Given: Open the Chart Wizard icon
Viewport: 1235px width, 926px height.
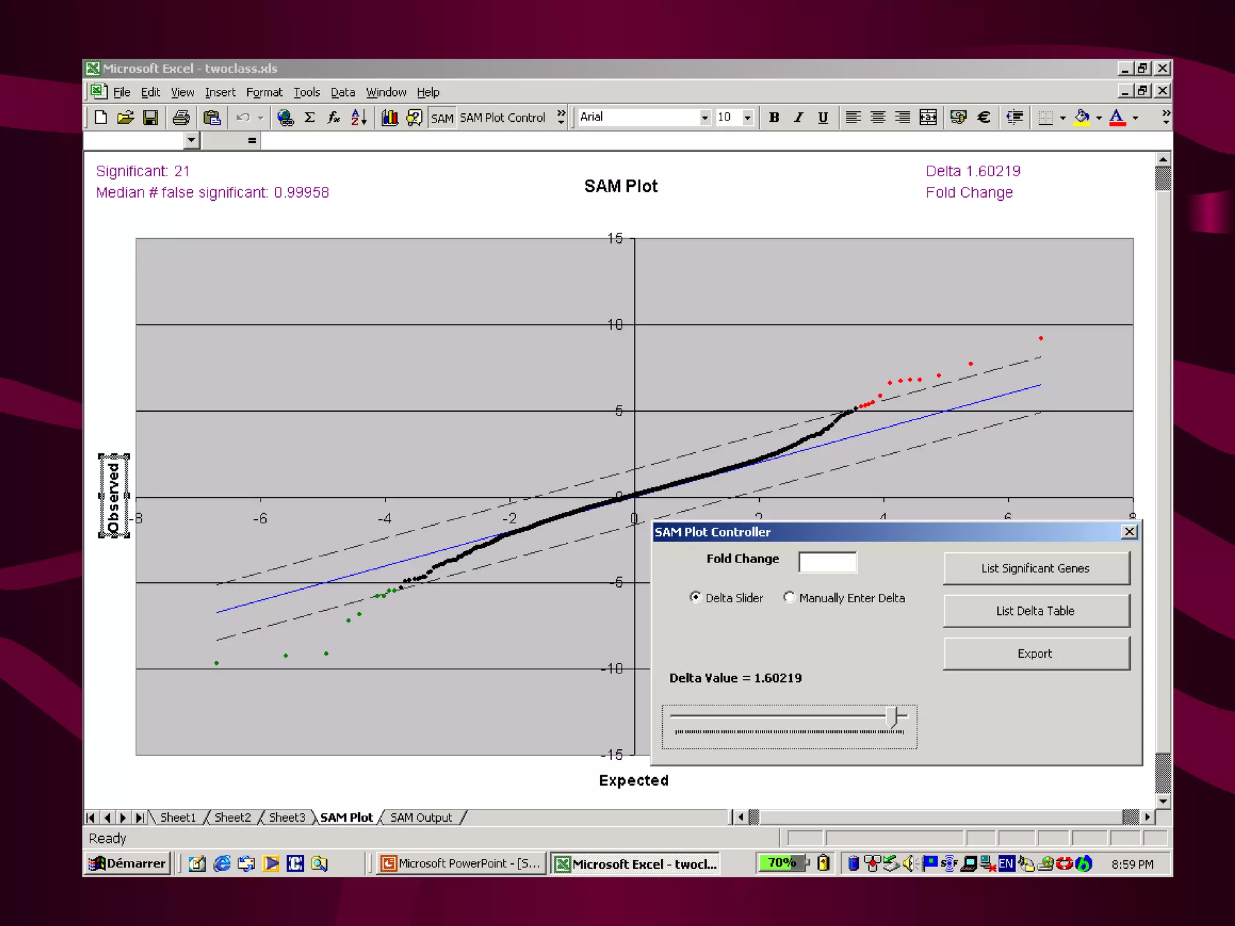Looking at the screenshot, I should click(x=390, y=118).
